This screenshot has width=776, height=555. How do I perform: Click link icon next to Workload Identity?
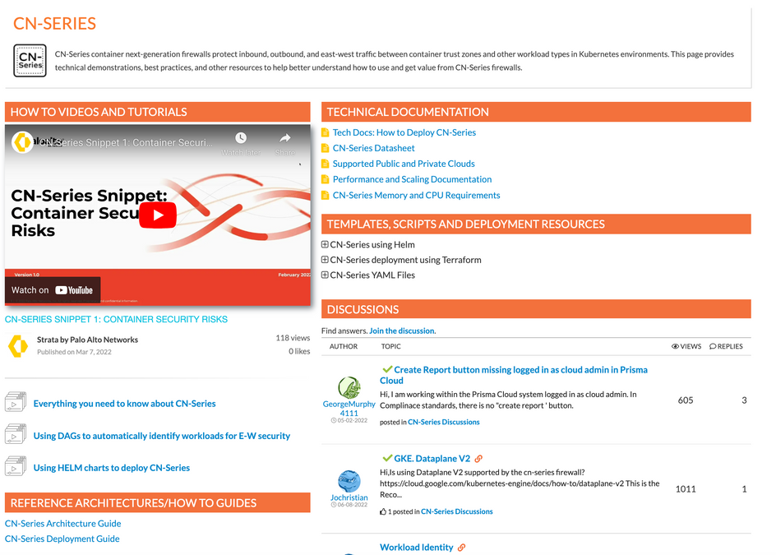pos(461,548)
